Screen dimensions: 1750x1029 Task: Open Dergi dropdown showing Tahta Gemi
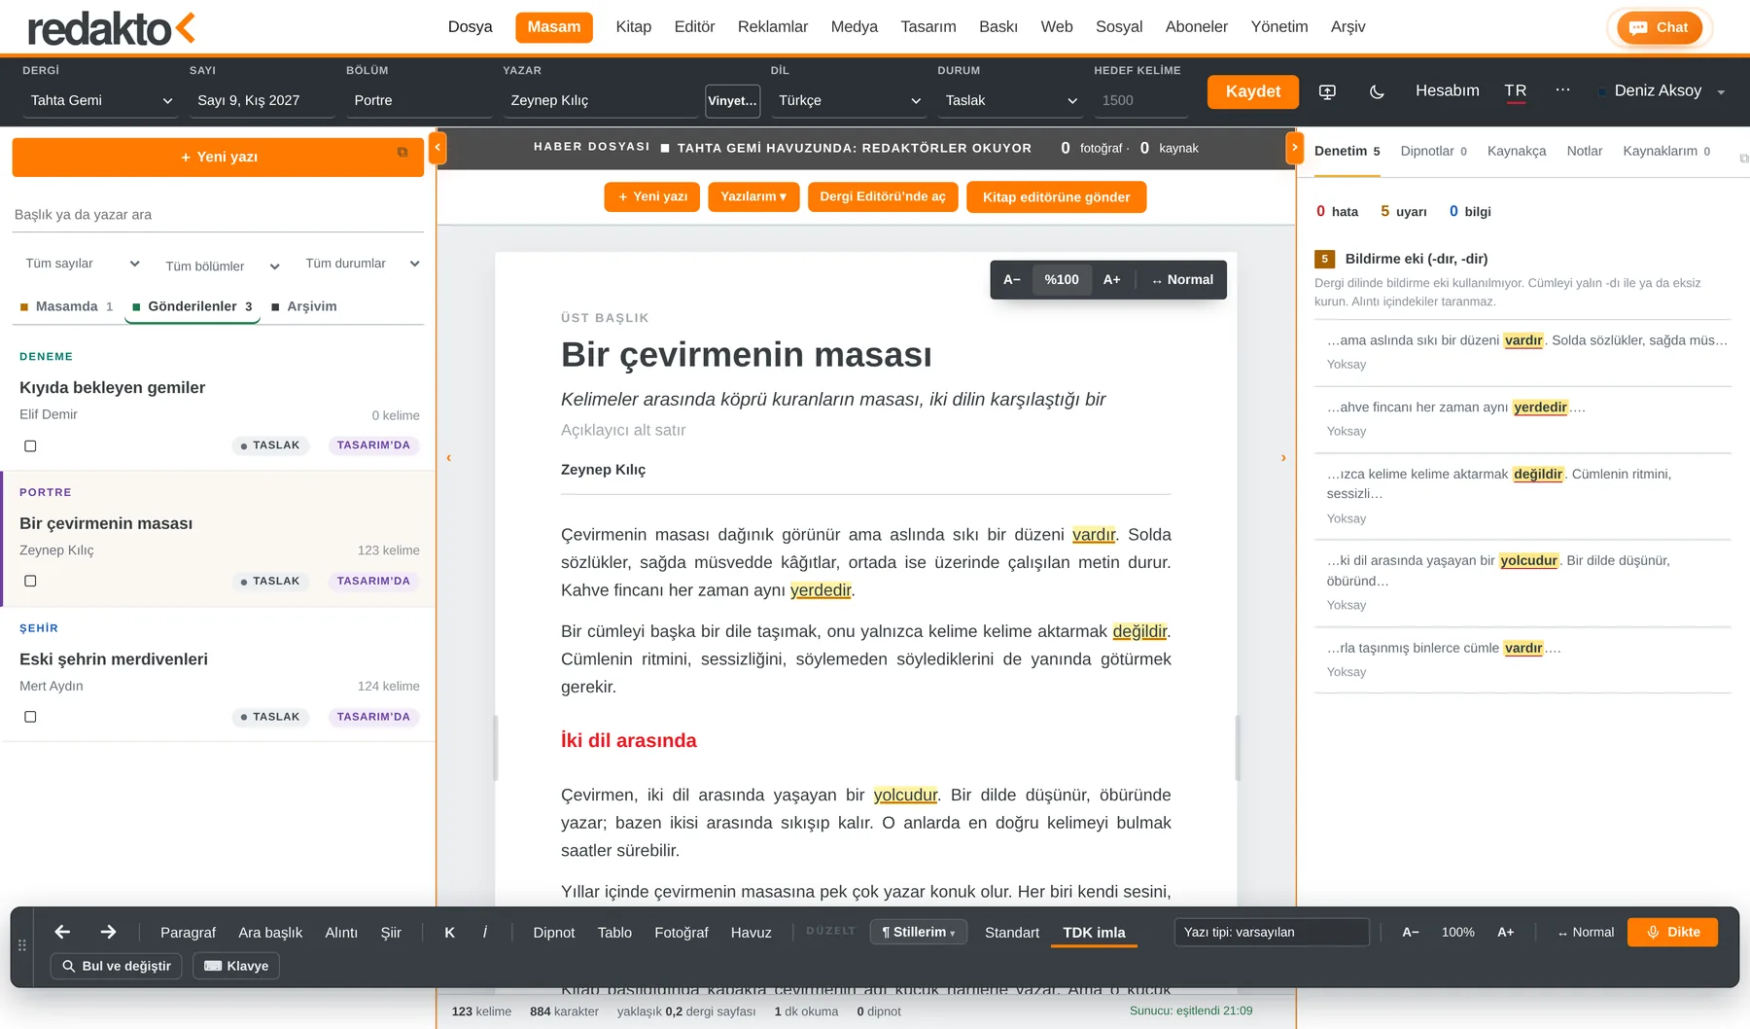tap(100, 100)
